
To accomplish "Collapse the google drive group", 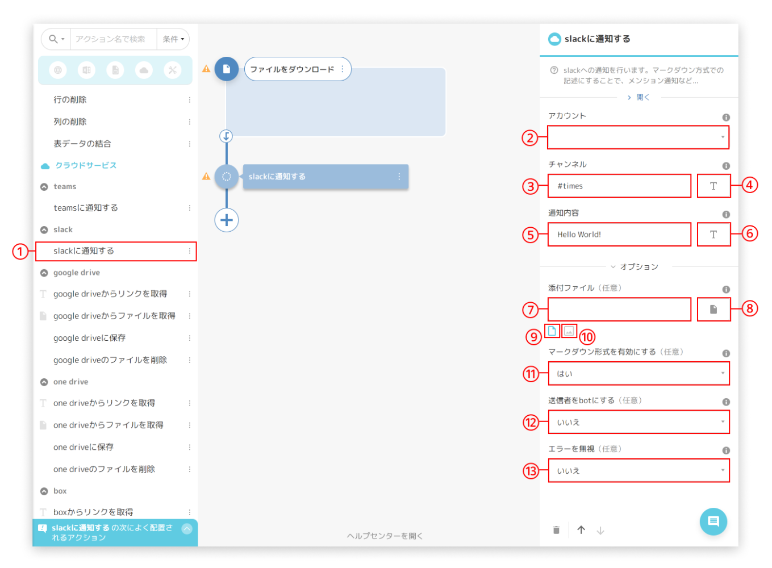I will tap(44, 273).
